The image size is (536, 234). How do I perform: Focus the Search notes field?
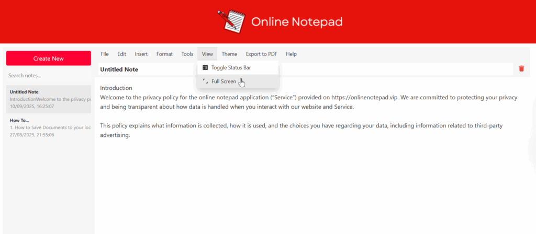click(x=48, y=76)
